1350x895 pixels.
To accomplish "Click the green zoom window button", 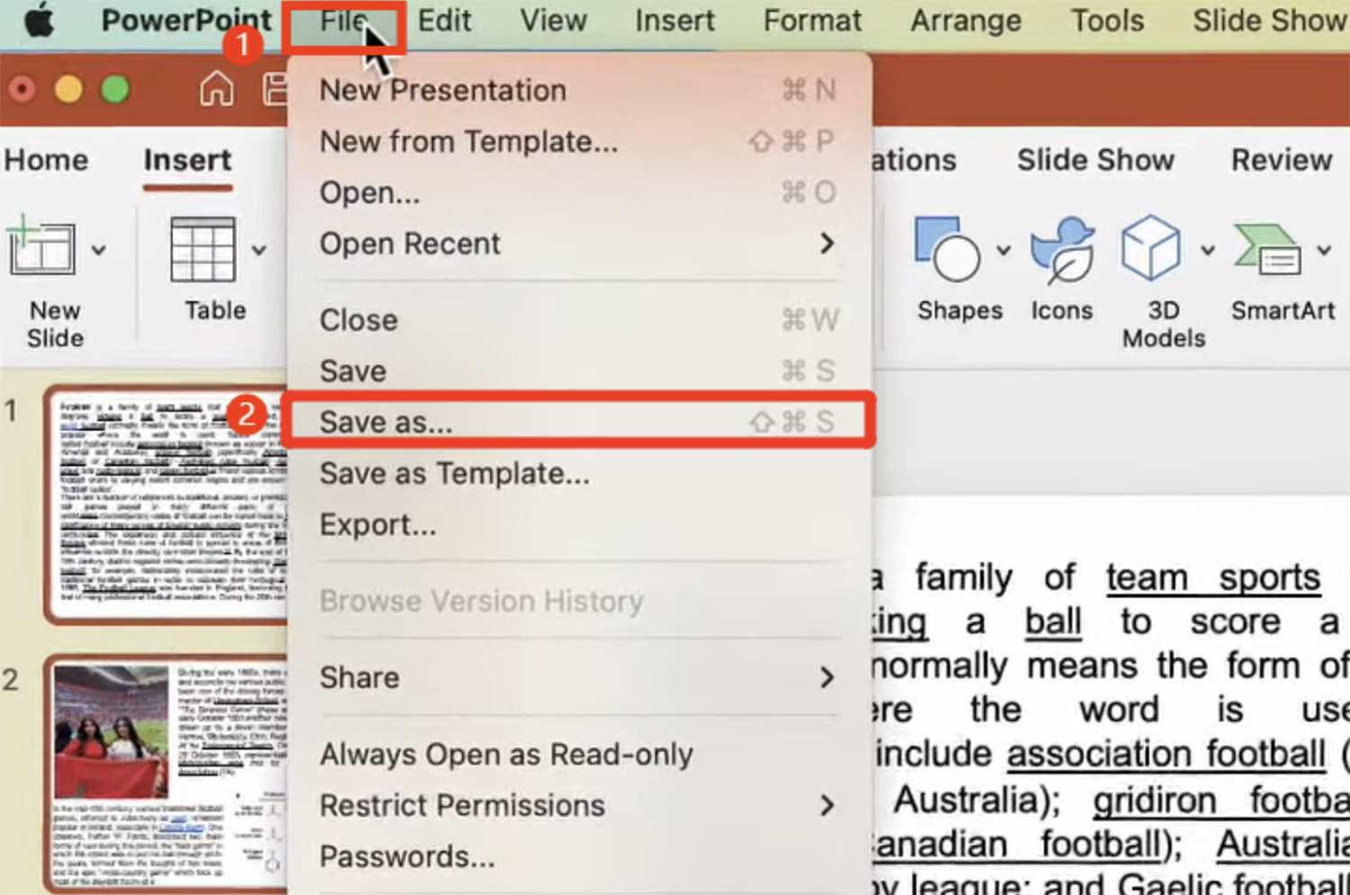I will [114, 89].
